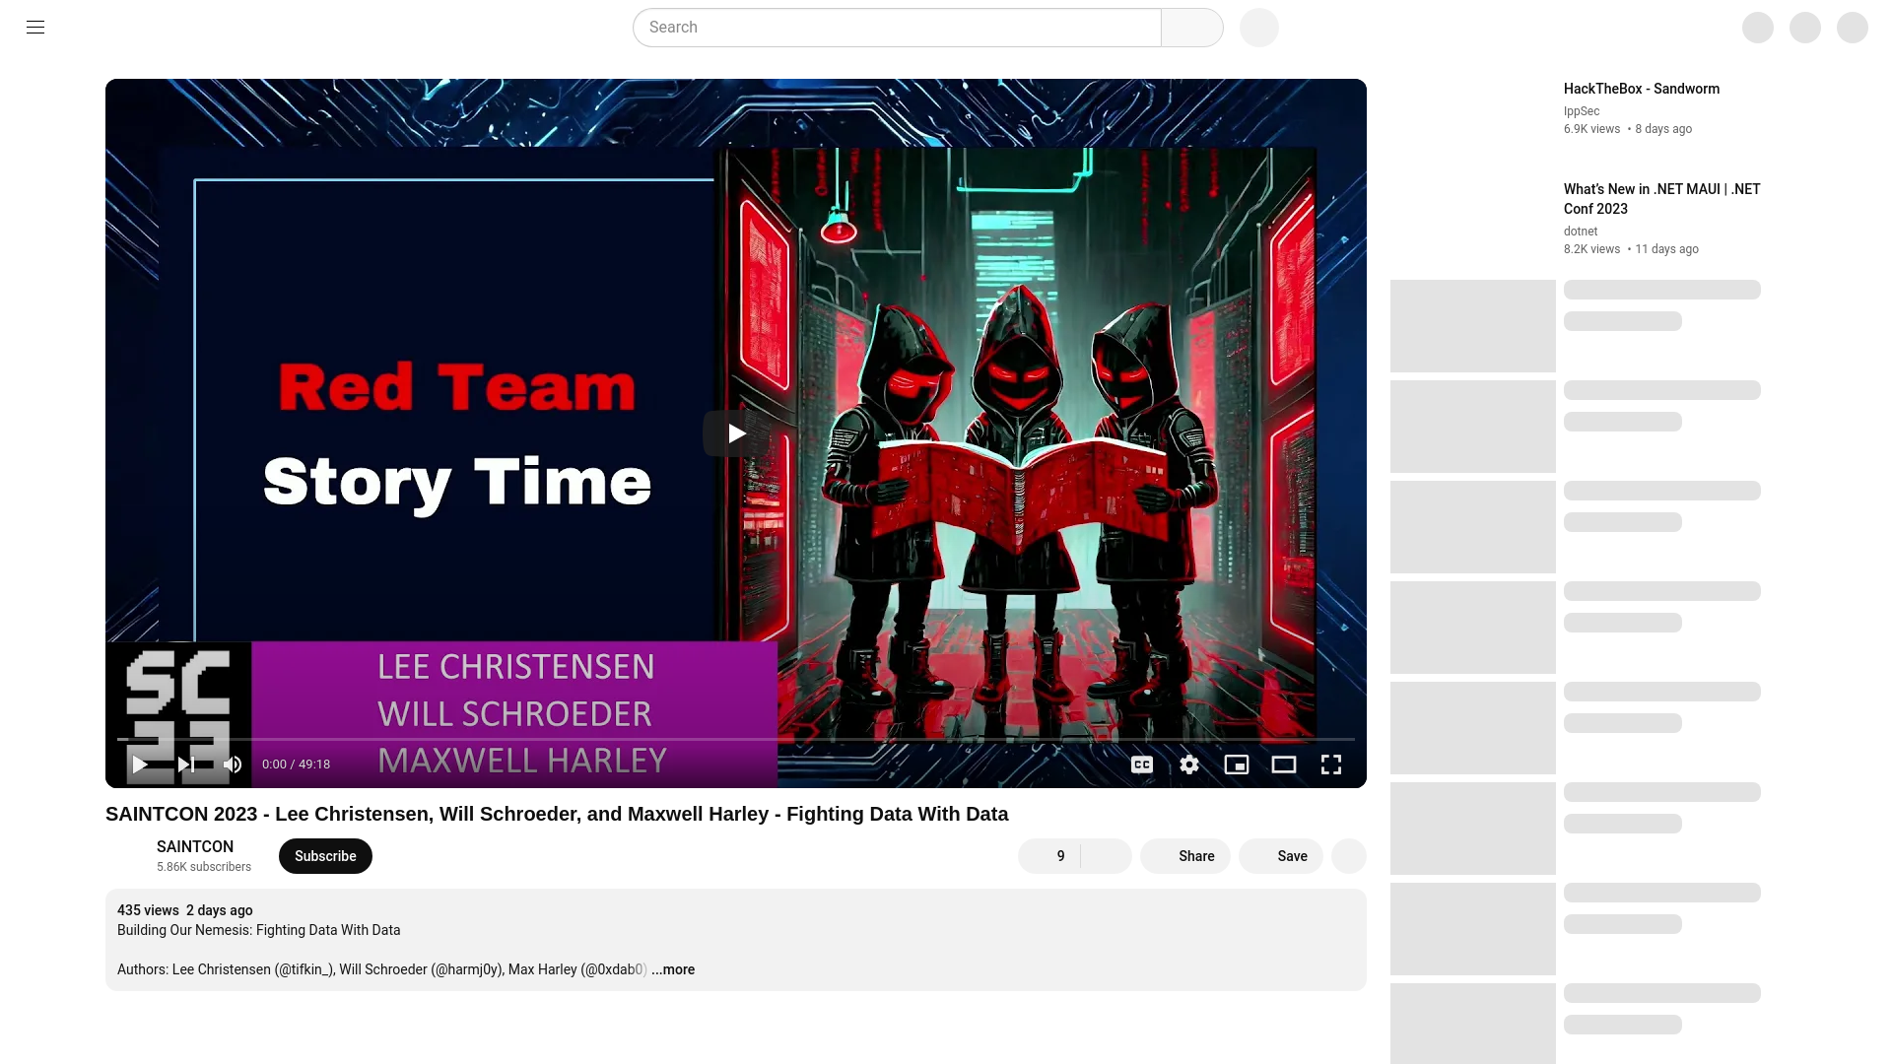Enable miniplayer mode
The height and width of the screenshot is (1064, 1892).
pos(1237,765)
